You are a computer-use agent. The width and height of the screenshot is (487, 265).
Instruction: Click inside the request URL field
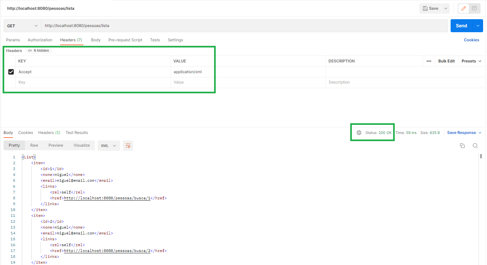pos(130,25)
